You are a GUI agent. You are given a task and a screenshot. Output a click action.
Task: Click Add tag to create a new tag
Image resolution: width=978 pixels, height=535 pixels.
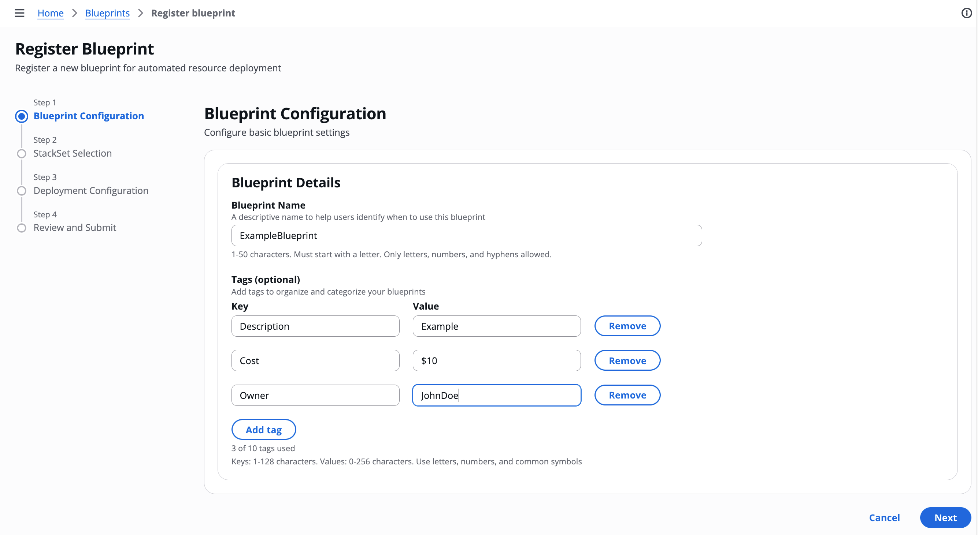pyautogui.click(x=263, y=429)
